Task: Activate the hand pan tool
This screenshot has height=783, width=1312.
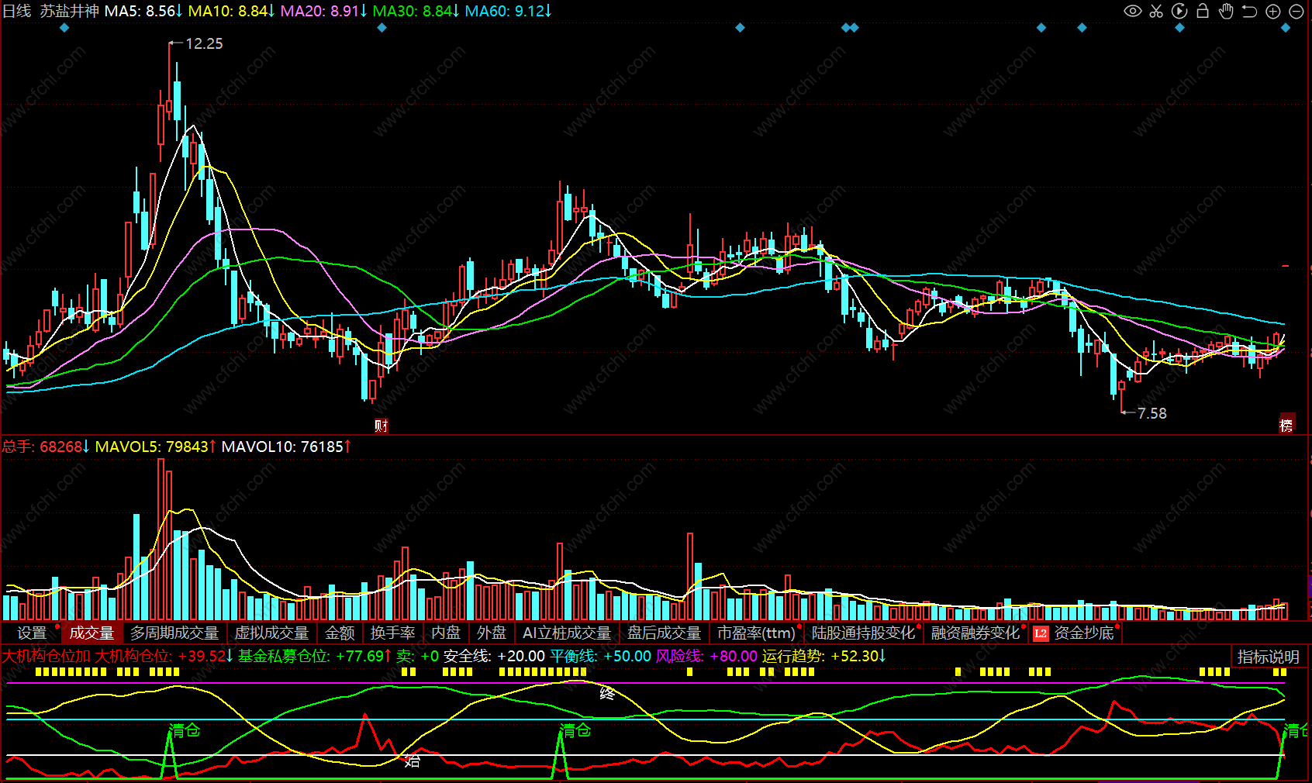Action: coord(1226,11)
